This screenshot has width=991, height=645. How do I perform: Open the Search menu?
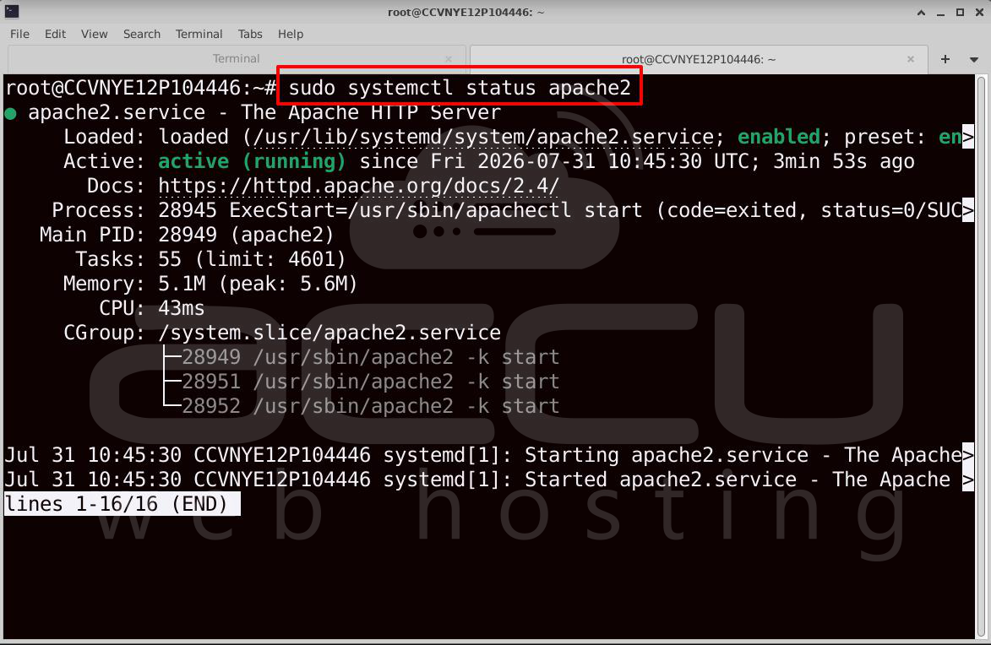point(142,34)
